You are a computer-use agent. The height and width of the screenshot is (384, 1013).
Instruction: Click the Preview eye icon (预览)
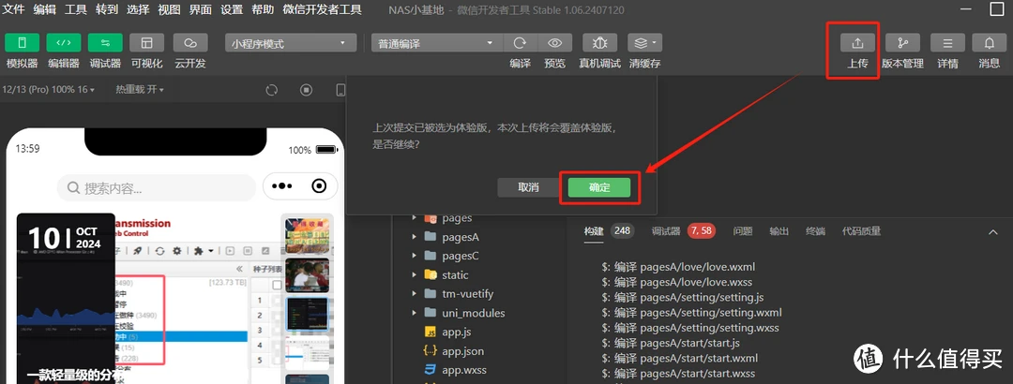555,43
